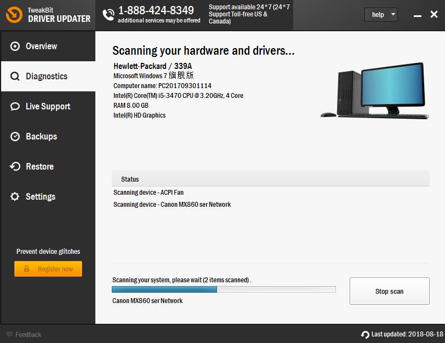Open Live Support

click(x=48, y=107)
